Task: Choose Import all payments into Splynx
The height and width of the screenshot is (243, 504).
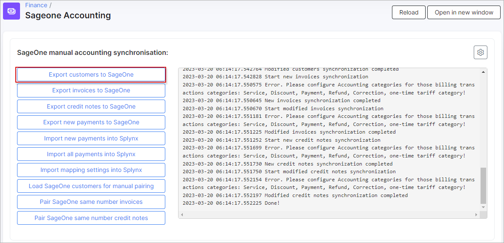Action: pyautogui.click(x=91, y=154)
